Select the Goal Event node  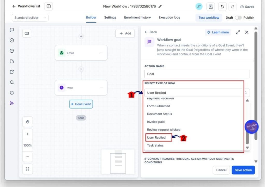click(x=81, y=104)
